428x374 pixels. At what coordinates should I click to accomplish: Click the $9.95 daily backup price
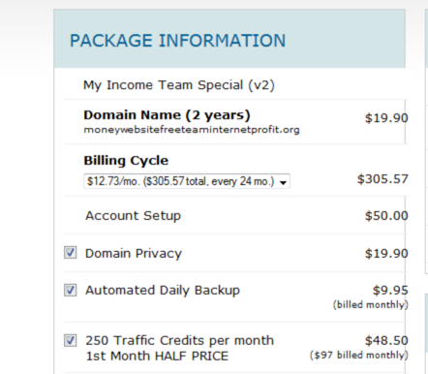tap(390, 290)
